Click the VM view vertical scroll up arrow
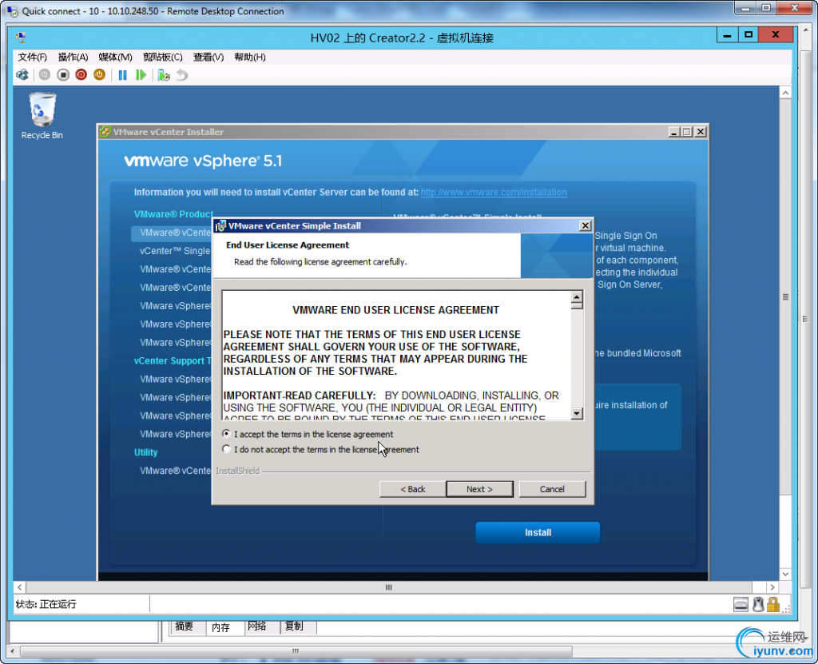This screenshot has height=664, width=818. (786, 93)
